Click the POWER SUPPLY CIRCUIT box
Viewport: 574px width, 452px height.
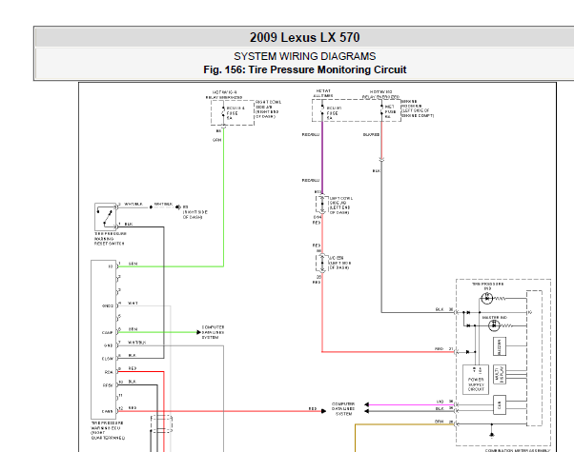[476, 380]
